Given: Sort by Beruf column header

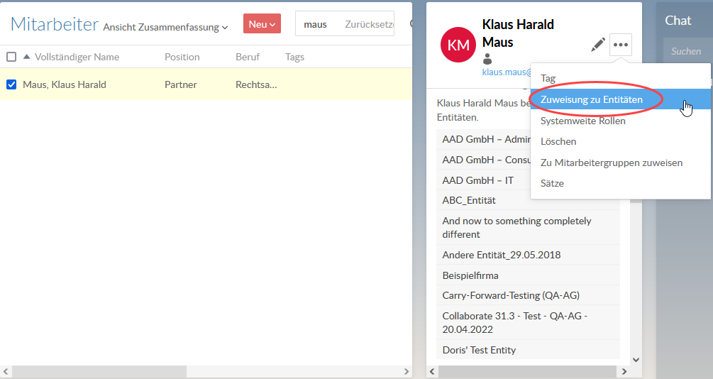Looking at the screenshot, I should 248,57.
